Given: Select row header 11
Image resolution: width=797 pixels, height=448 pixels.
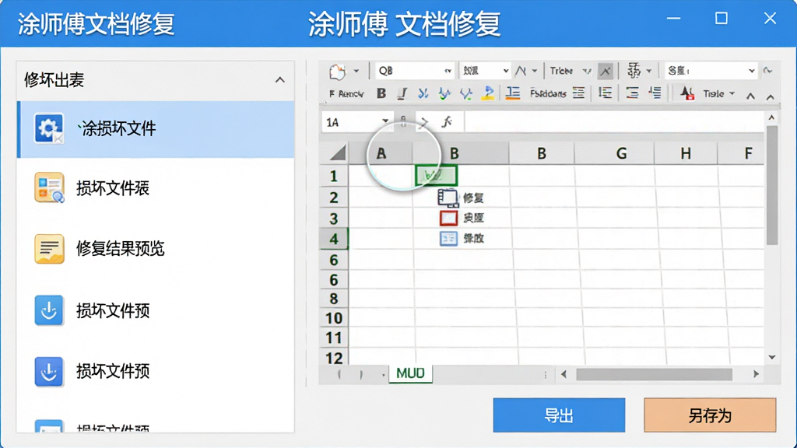Looking at the screenshot, I should (x=334, y=338).
